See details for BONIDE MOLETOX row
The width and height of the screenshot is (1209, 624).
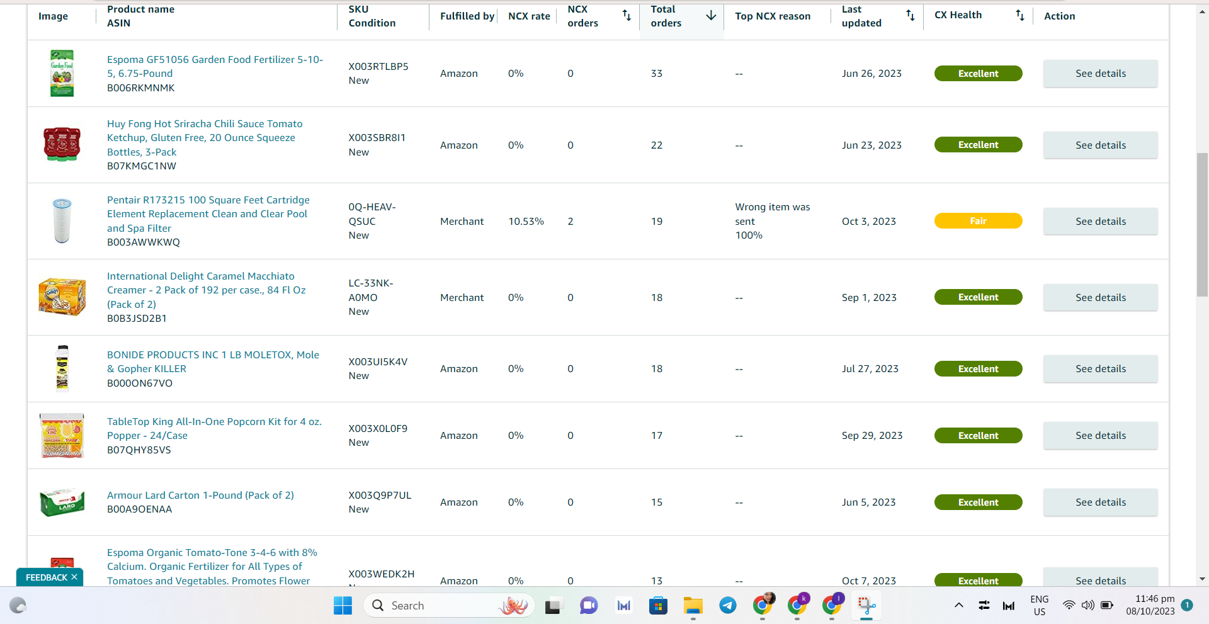click(x=1100, y=369)
